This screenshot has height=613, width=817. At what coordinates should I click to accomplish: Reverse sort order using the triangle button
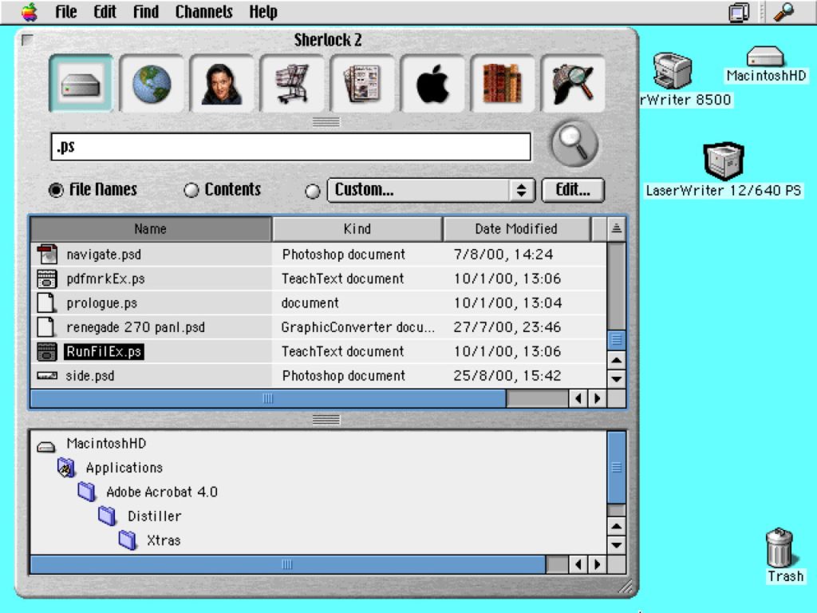pyautogui.click(x=616, y=228)
